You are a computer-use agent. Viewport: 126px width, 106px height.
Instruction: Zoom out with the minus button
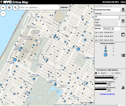[3, 14]
